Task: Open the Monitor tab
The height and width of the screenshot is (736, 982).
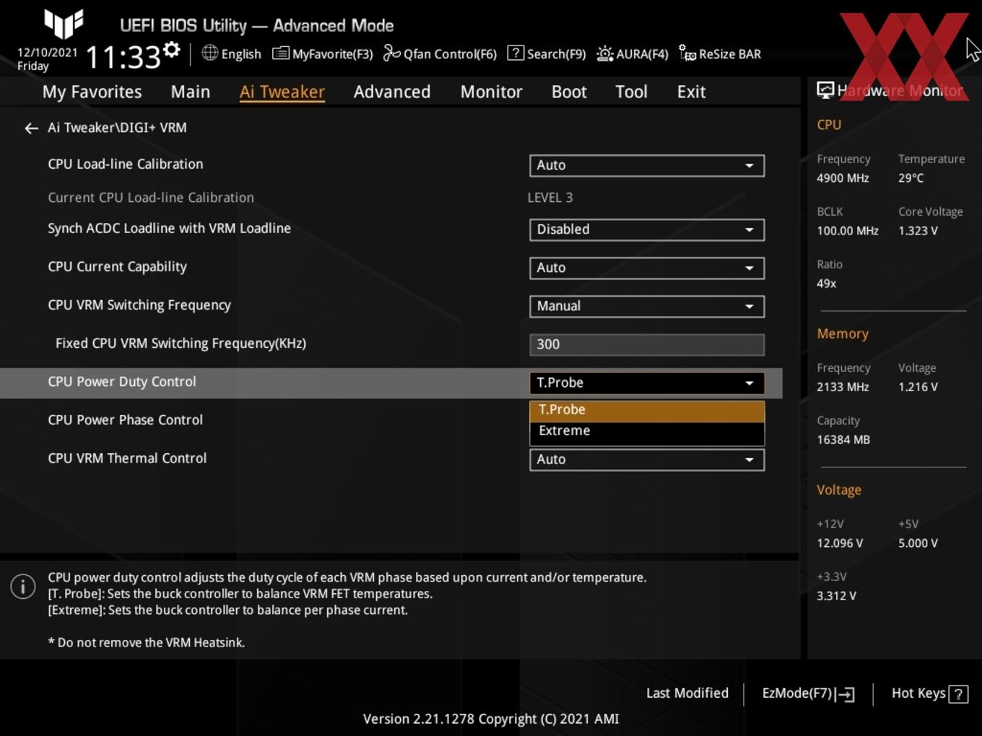Action: pyautogui.click(x=491, y=92)
